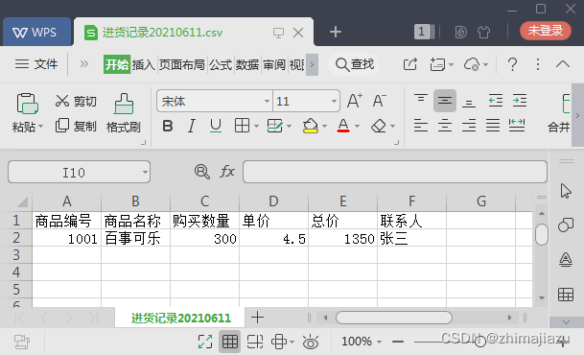Increase font size with A+ icon
This screenshot has height=355, width=584.
pyautogui.click(x=355, y=101)
